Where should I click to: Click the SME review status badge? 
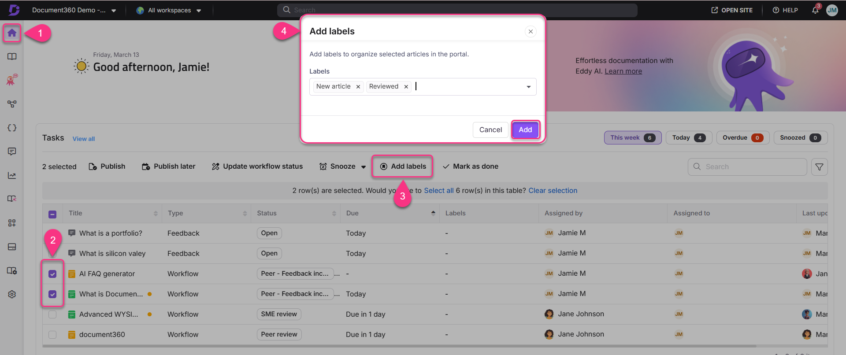[x=279, y=314]
